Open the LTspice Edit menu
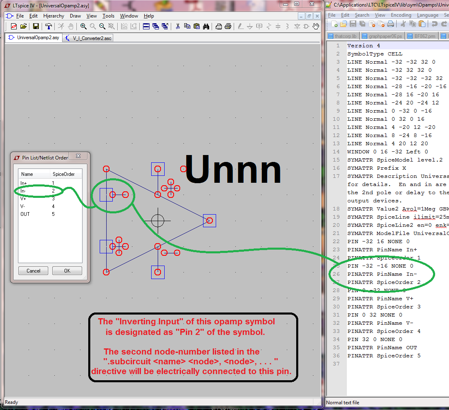 (34, 16)
